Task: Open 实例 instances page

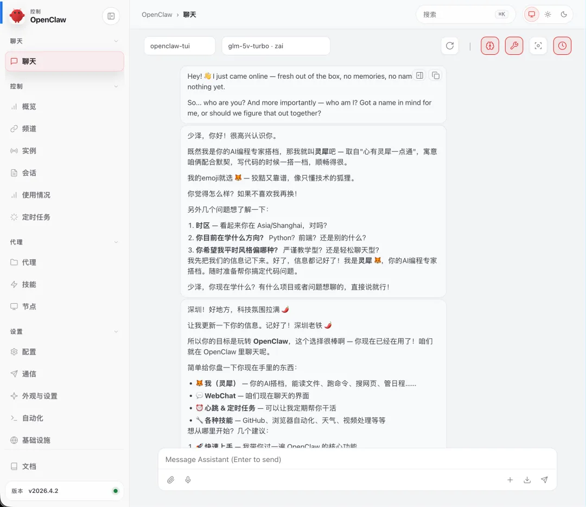Action: click(x=65, y=151)
